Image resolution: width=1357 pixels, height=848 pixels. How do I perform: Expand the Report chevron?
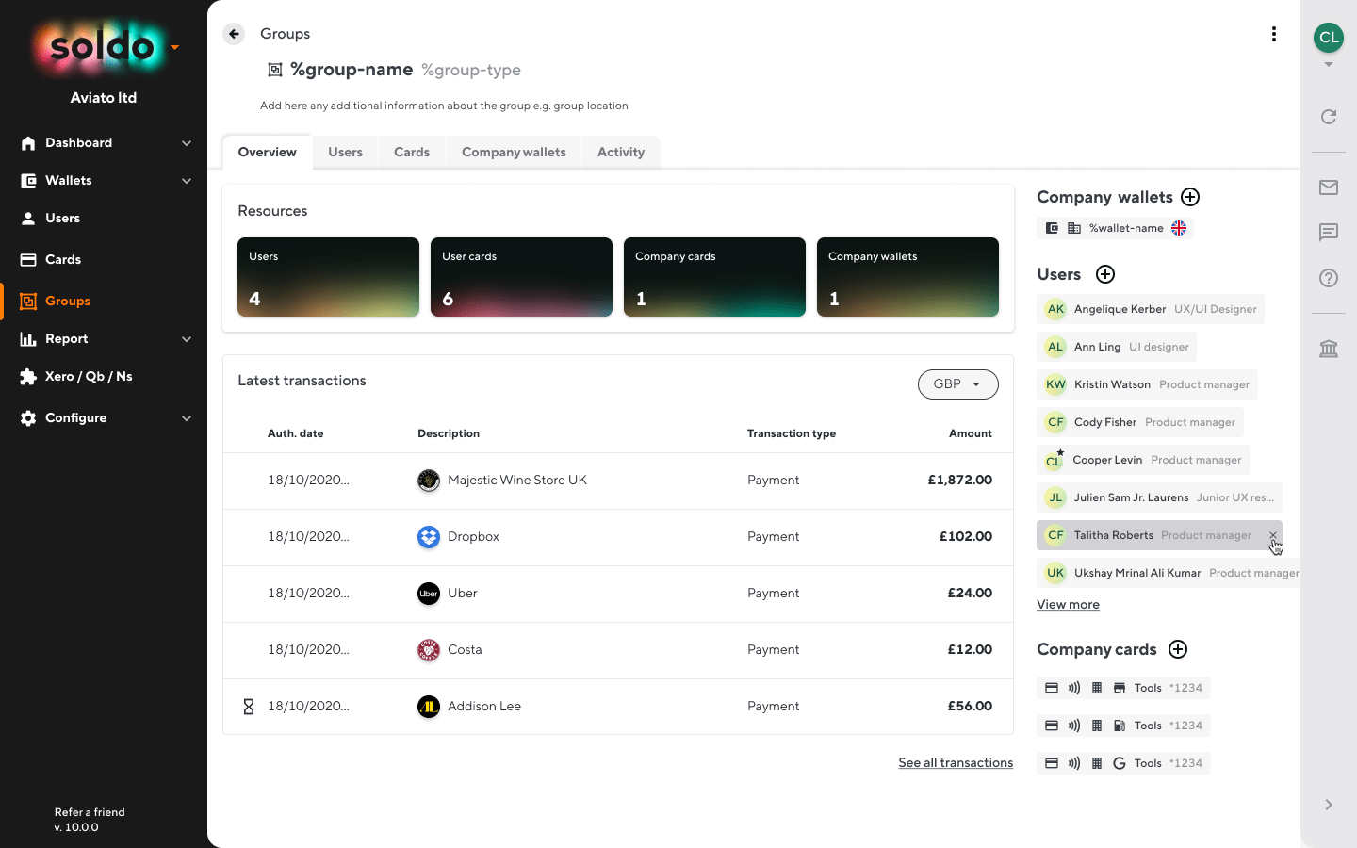coord(187,339)
